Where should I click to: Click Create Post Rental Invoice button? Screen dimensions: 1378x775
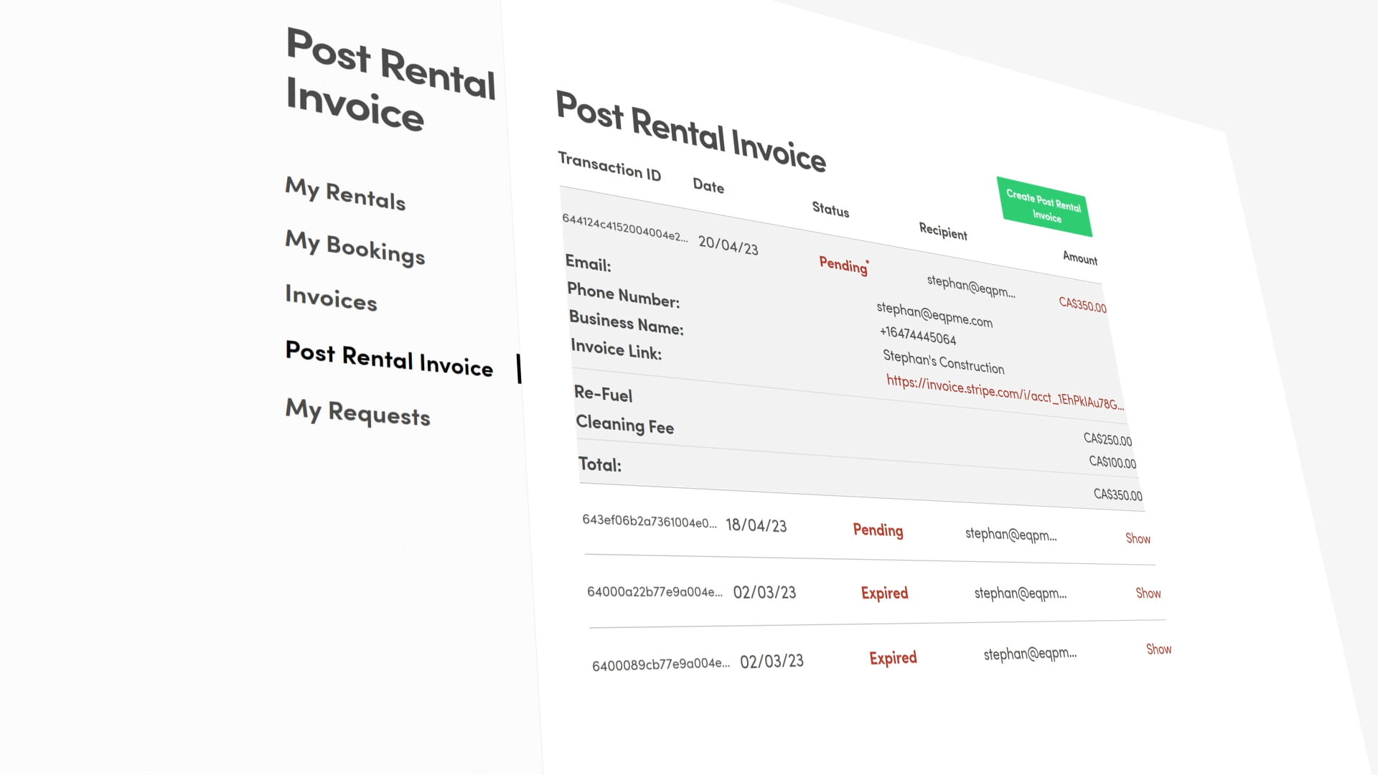pos(1044,207)
